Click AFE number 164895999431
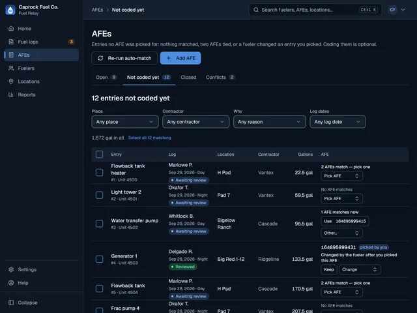Screen dimensions: 417x313 [x=338, y=248]
